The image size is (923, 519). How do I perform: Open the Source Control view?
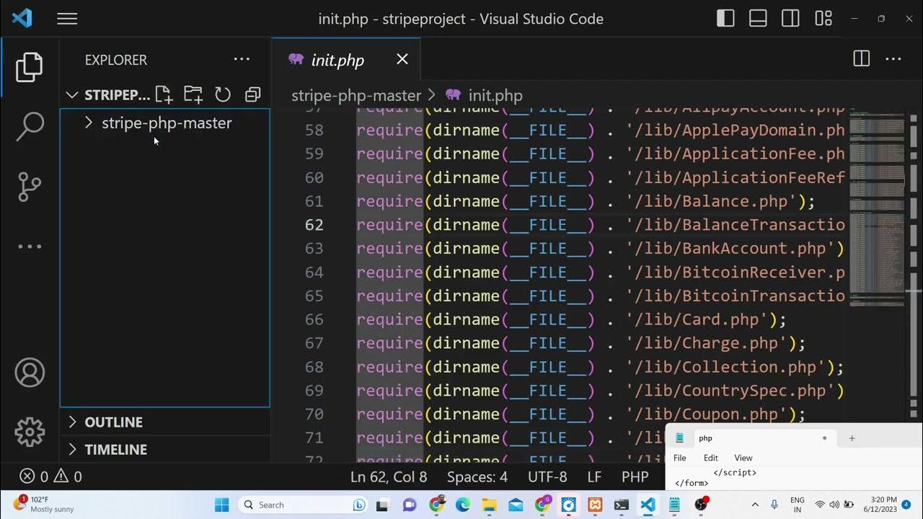pos(30,187)
